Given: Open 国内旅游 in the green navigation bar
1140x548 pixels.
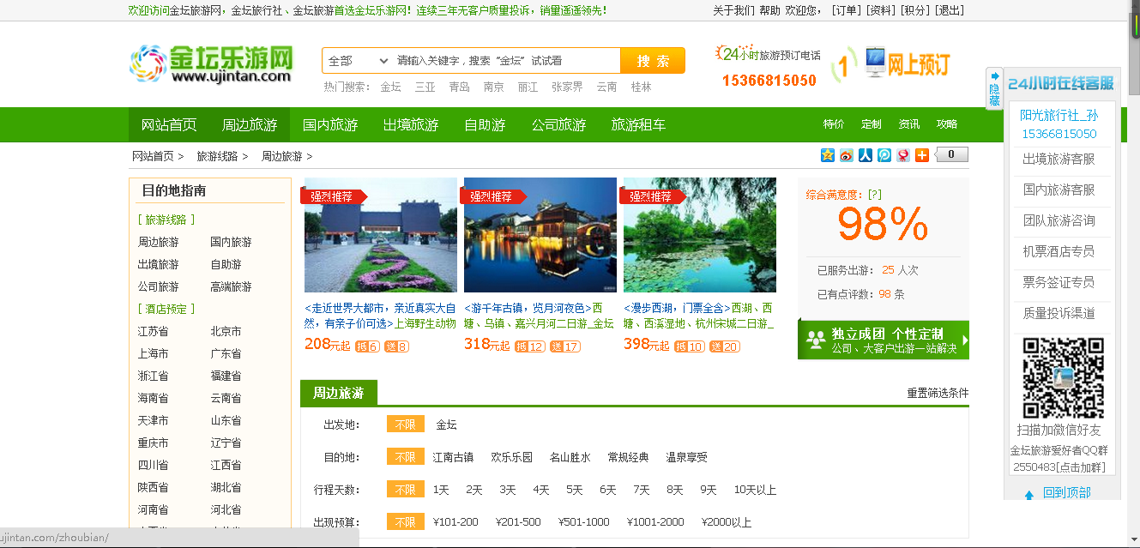Looking at the screenshot, I should [330, 125].
